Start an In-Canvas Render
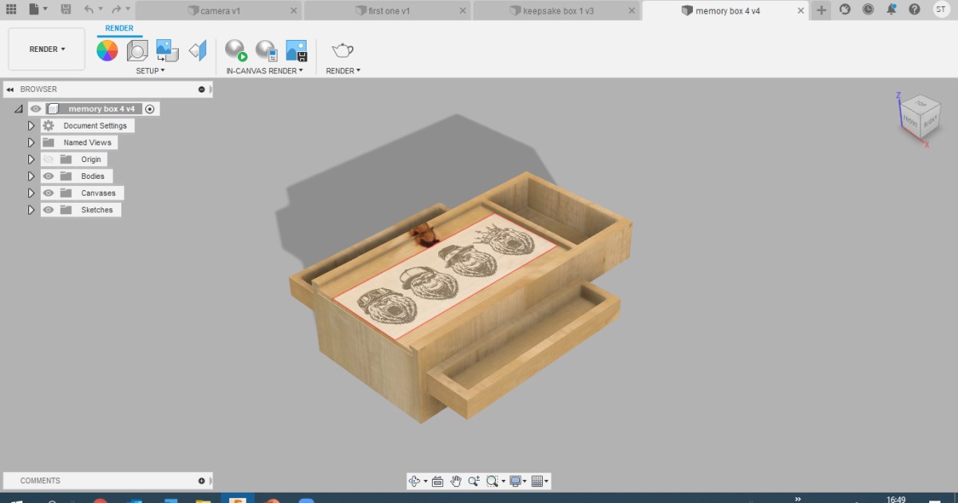This screenshot has width=958, height=503. 236,50
